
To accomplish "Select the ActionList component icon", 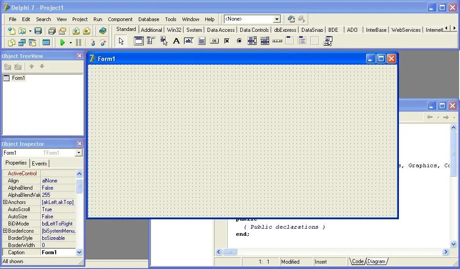I will pos(327,41).
